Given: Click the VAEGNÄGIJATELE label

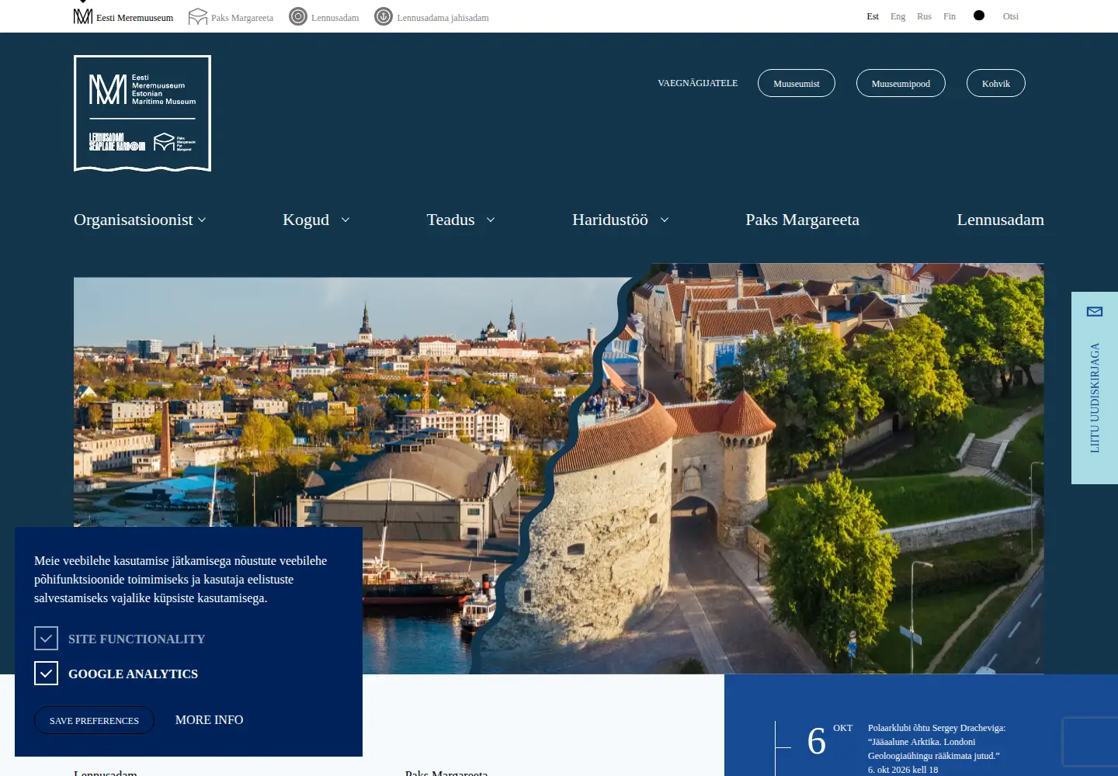Looking at the screenshot, I should tap(697, 83).
